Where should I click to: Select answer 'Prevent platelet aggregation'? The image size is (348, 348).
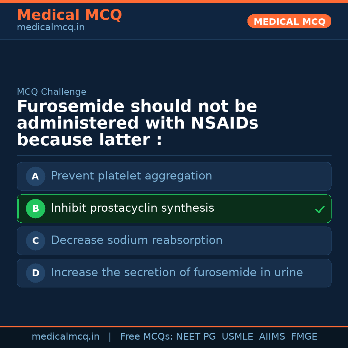coord(131,176)
